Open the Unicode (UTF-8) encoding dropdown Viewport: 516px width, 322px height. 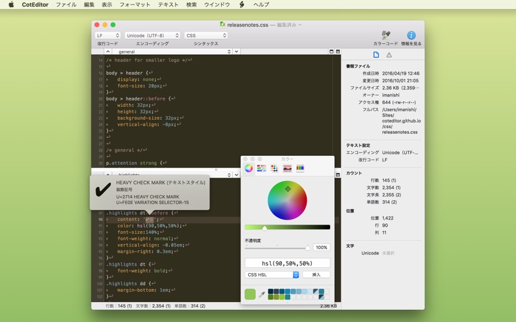(152, 35)
